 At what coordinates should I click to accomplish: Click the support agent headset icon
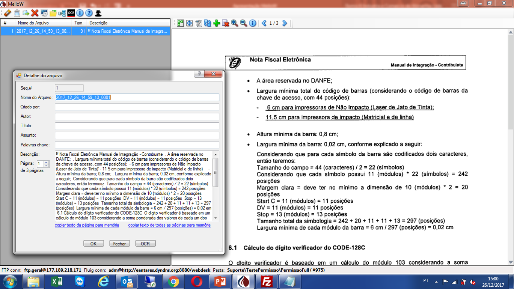(x=98, y=13)
